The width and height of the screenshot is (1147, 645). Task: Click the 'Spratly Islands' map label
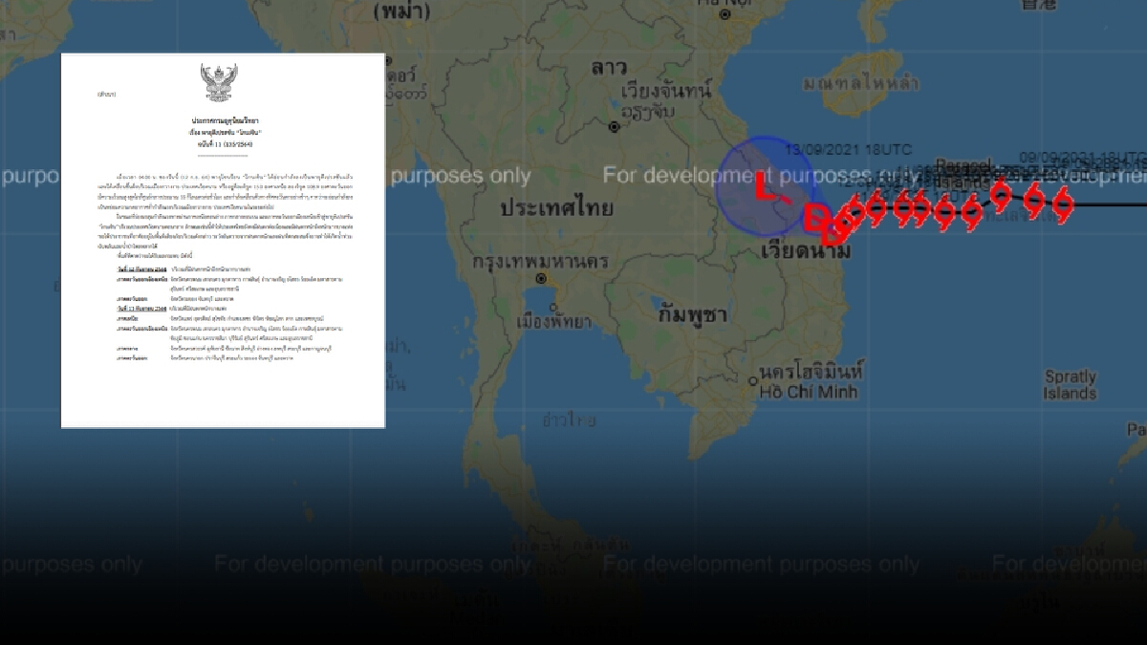[1071, 384]
